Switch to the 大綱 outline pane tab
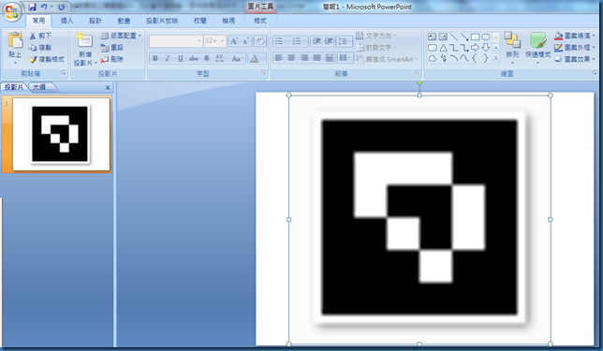The height and width of the screenshot is (351, 603). point(38,87)
